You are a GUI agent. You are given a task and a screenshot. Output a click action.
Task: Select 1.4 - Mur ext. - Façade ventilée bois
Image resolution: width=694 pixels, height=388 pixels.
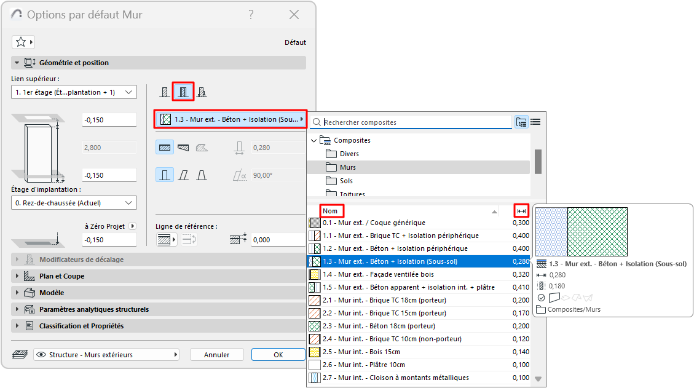tap(419, 274)
